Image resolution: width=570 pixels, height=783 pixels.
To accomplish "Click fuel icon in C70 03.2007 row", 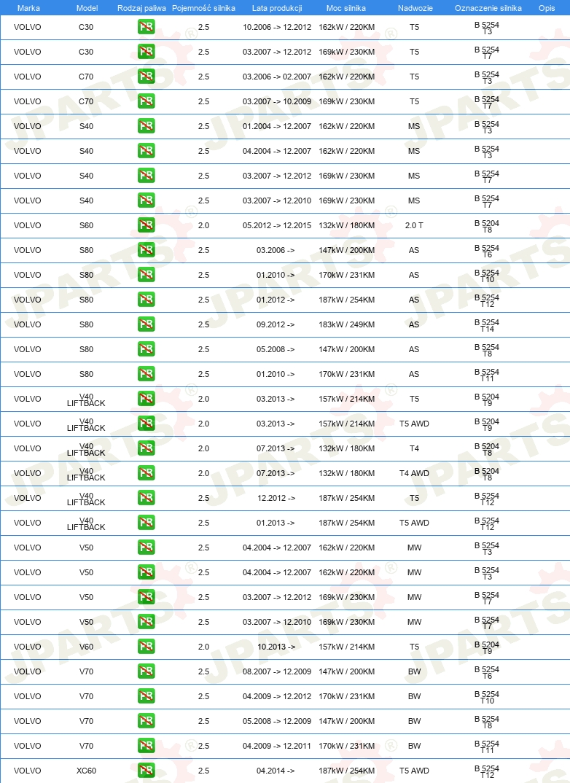I will (x=147, y=101).
